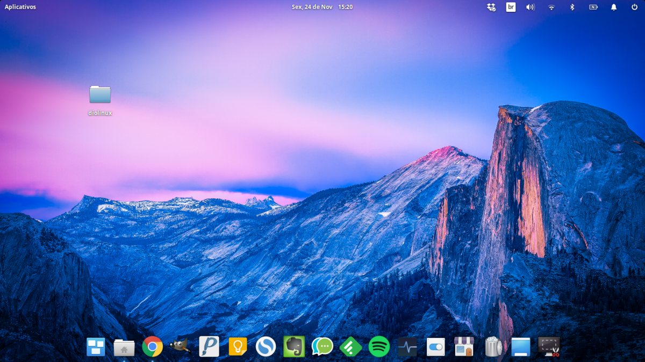Screen dimensions: 645x362
Task: Launch Simplenote from the dock
Action: click(x=266, y=347)
